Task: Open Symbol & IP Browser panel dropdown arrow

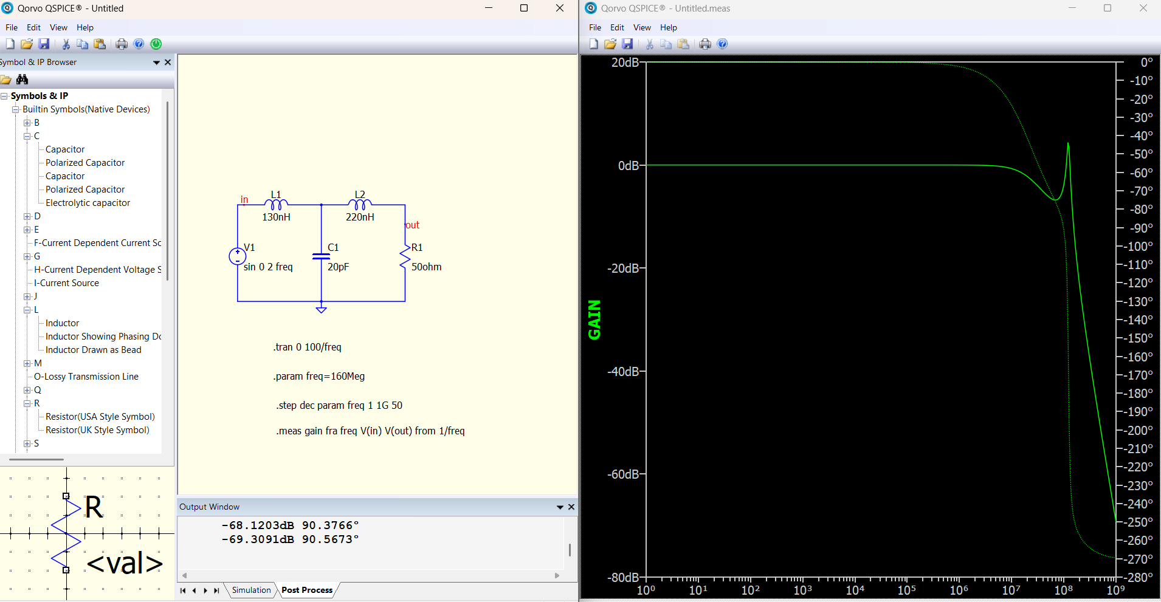Action: click(x=156, y=63)
